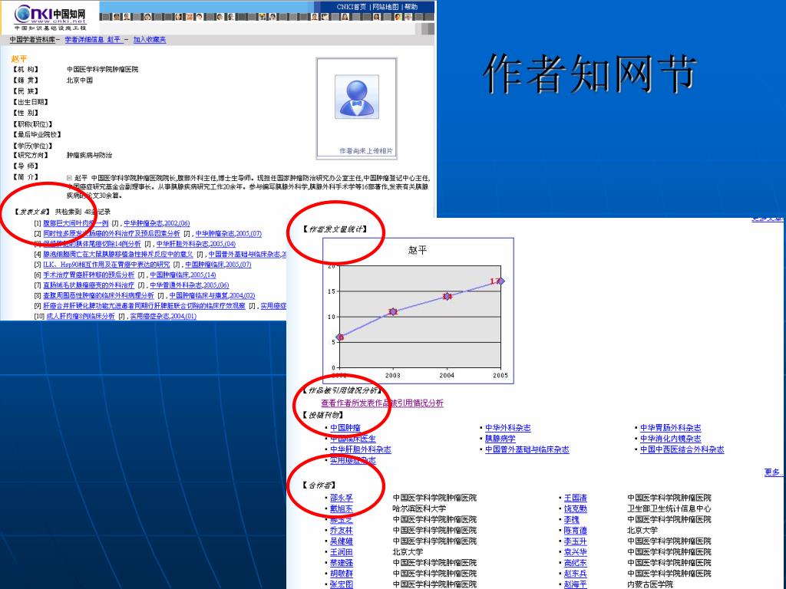
Task: Open journal 中华外科杂志
Action: (508, 428)
